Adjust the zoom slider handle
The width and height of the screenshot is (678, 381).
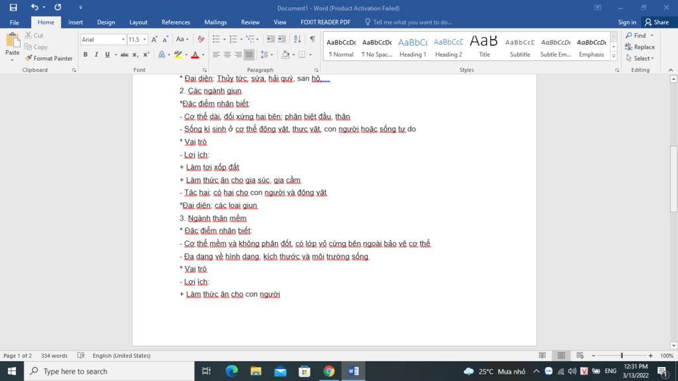[622, 355]
